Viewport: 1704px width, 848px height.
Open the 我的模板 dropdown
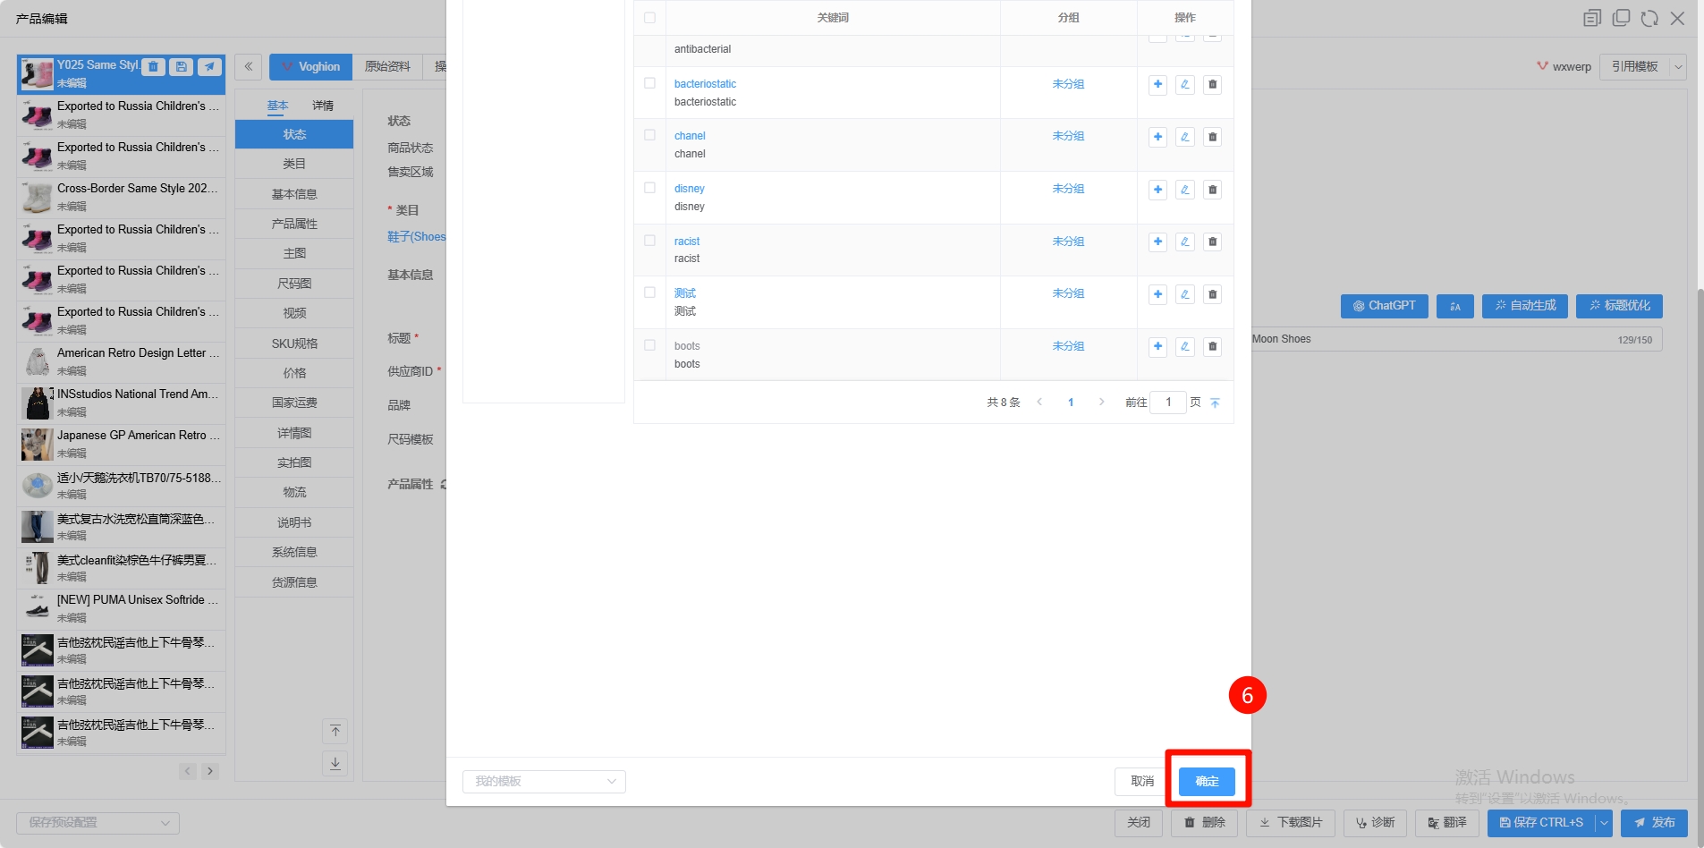(x=544, y=781)
